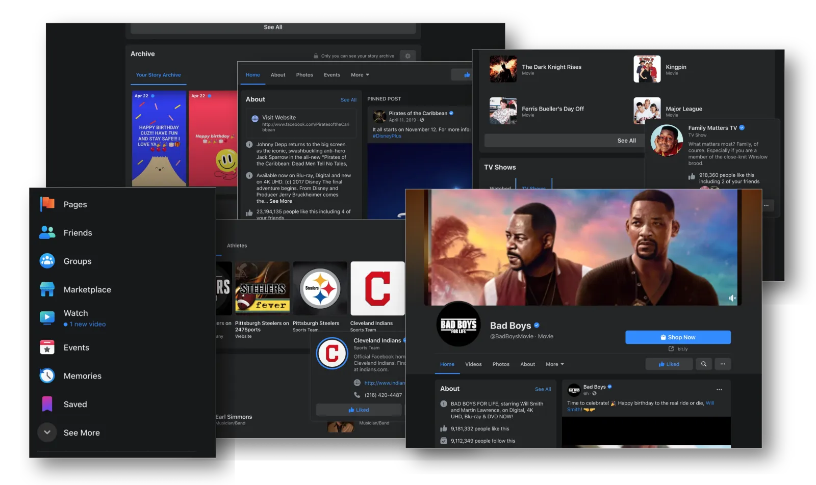Click the external-link icon beside bit.ly
The height and width of the screenshot is (485, 816).
coord(671,349)
